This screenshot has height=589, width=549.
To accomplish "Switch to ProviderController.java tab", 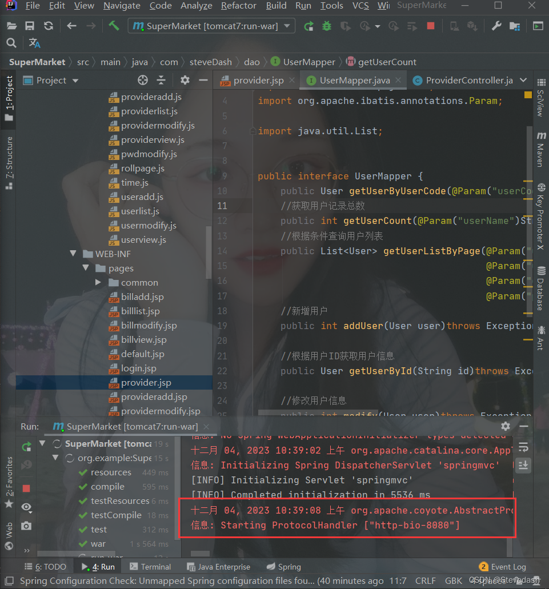I will click(x=463, y=81).
